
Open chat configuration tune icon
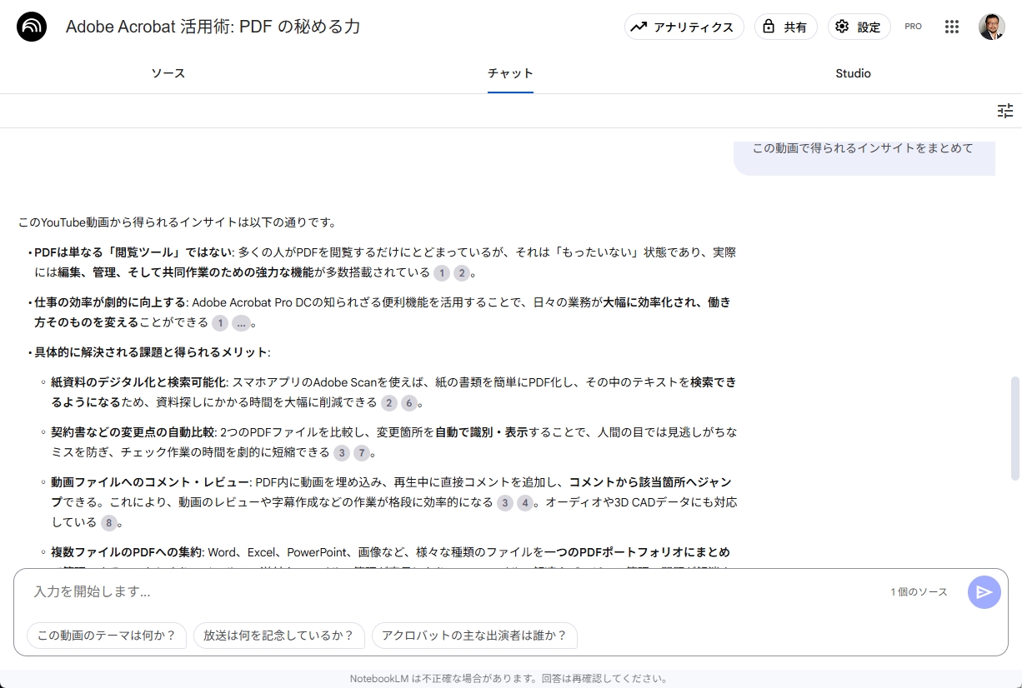(x=1005, y=111)
